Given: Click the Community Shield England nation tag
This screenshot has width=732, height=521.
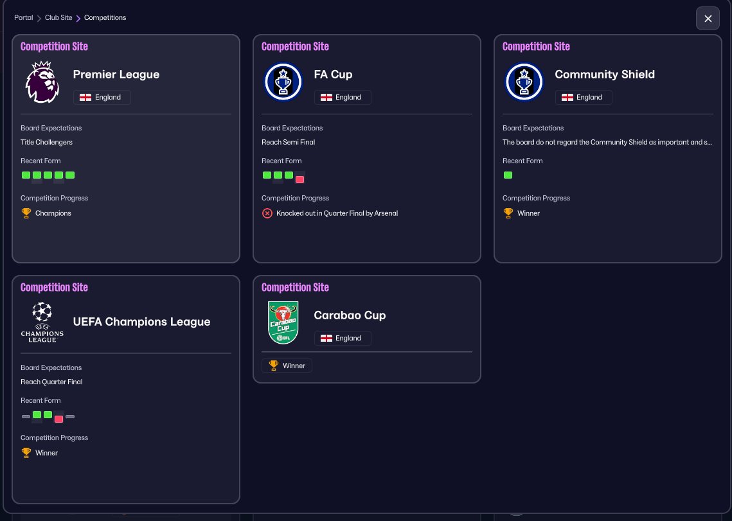Looking at the screenshot, I should (584, 97).
